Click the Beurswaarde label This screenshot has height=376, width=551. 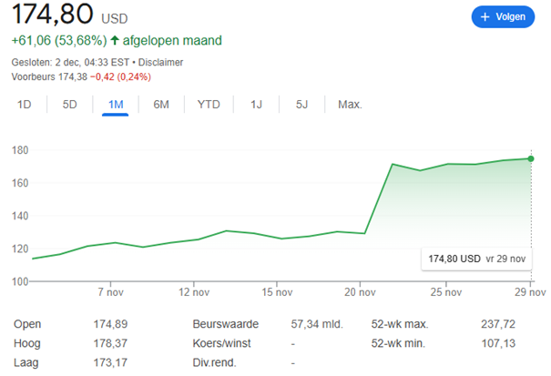click(x=225, y=324)
